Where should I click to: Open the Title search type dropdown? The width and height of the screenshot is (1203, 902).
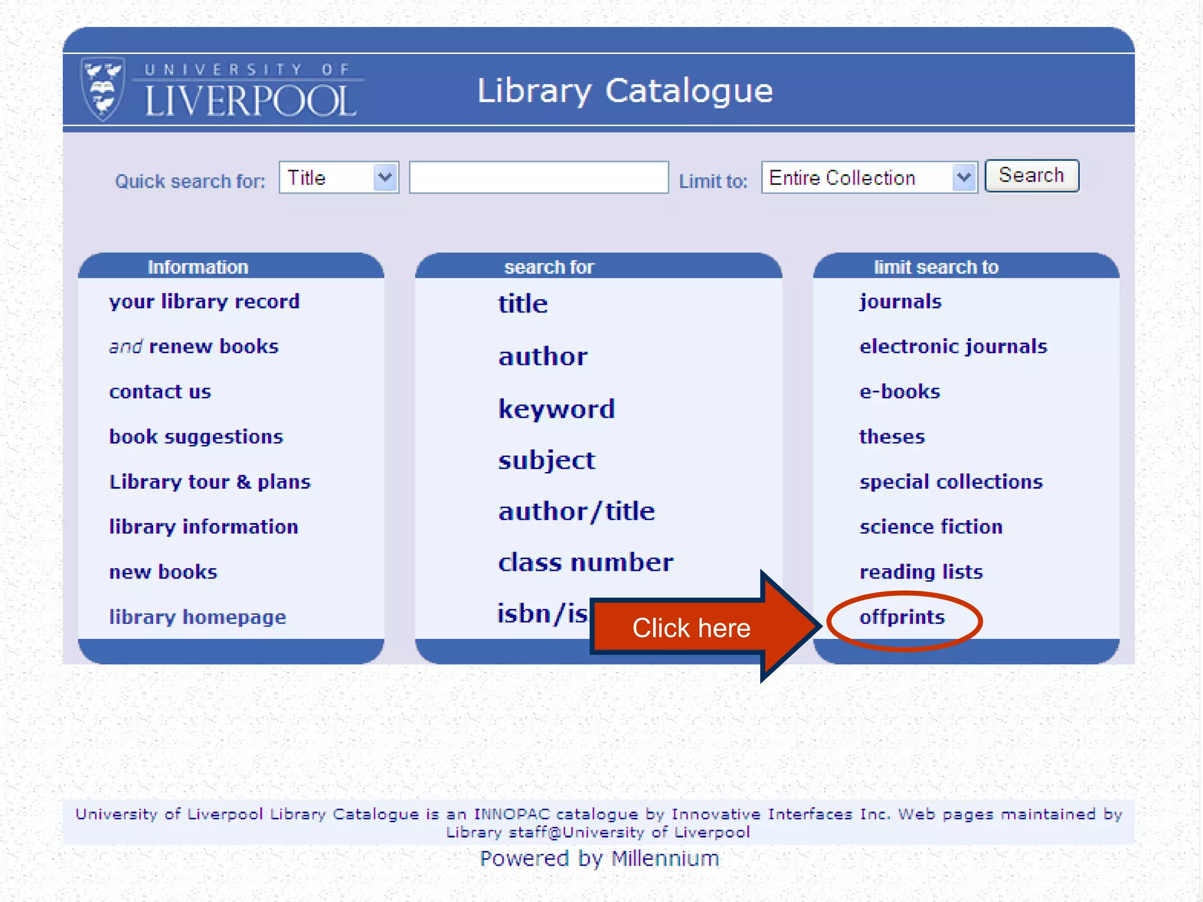tap(338, 177)
